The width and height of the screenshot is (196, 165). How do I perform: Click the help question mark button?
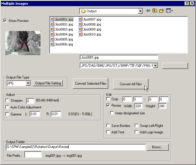click(x=187, y=3)
